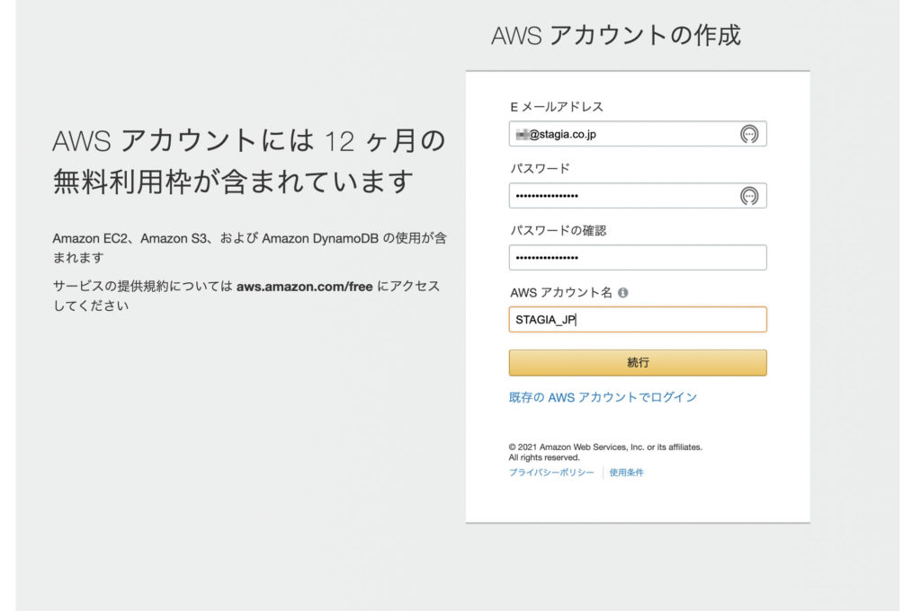Click the パスワードの確認 field label
Viewport: 921px width, 611px height.
click(558, 231)
